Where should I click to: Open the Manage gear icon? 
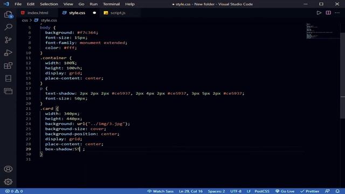coord(8,182)
